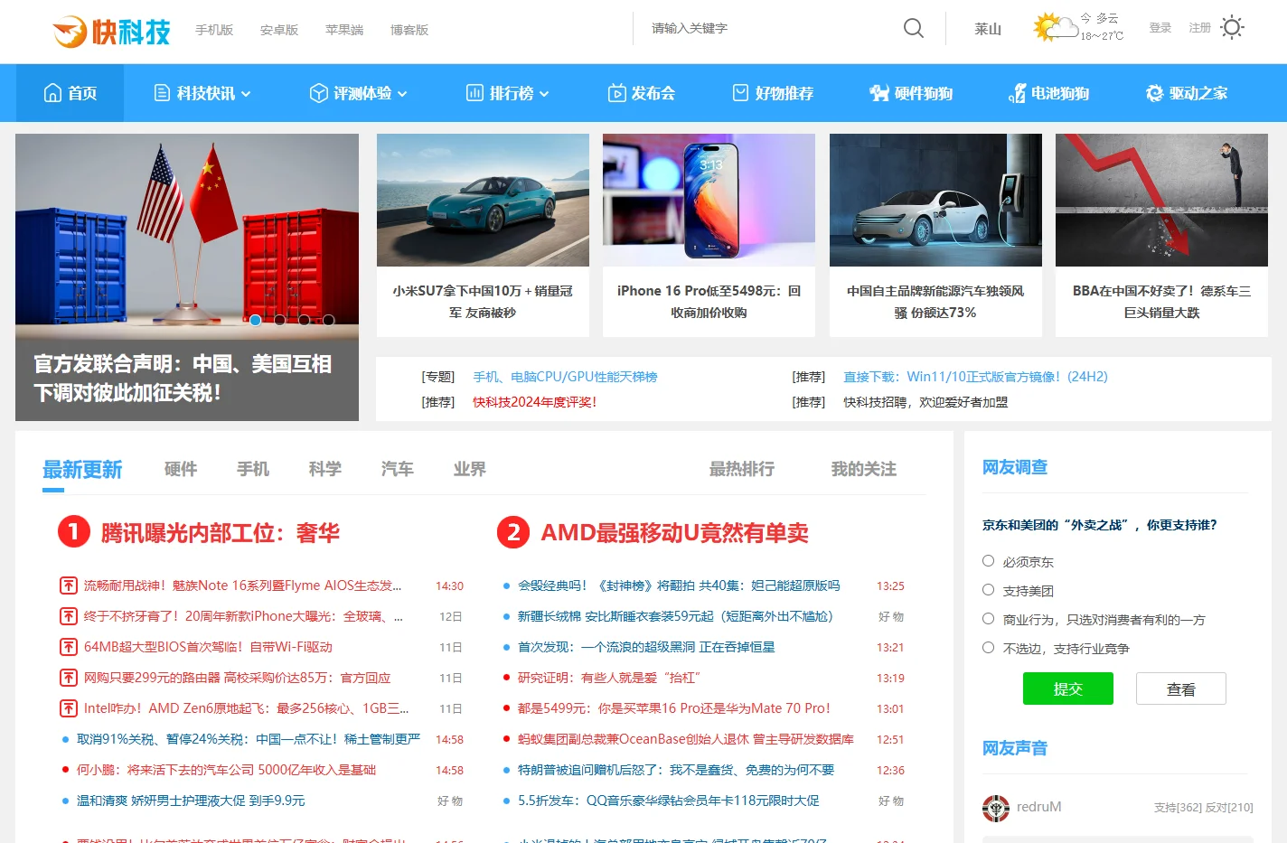Click the pin icon beside 网购只要299元 headline

[68, 678]
